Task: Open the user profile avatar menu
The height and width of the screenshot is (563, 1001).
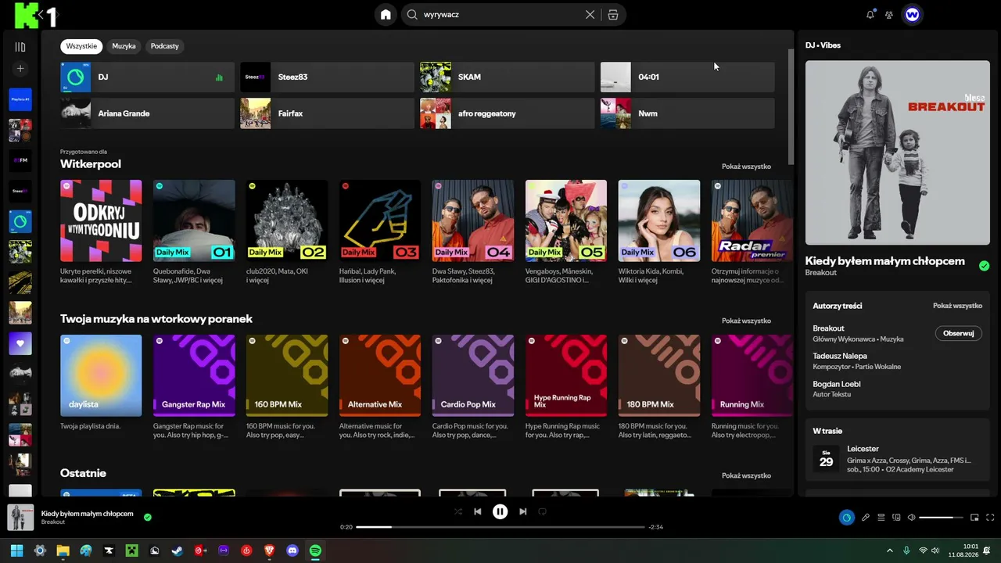Action: coord(912,14)
